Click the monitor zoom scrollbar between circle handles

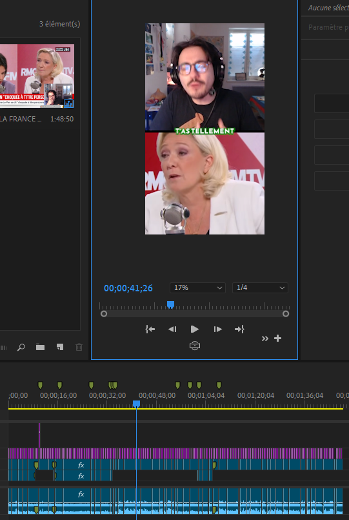coord(195,314)
